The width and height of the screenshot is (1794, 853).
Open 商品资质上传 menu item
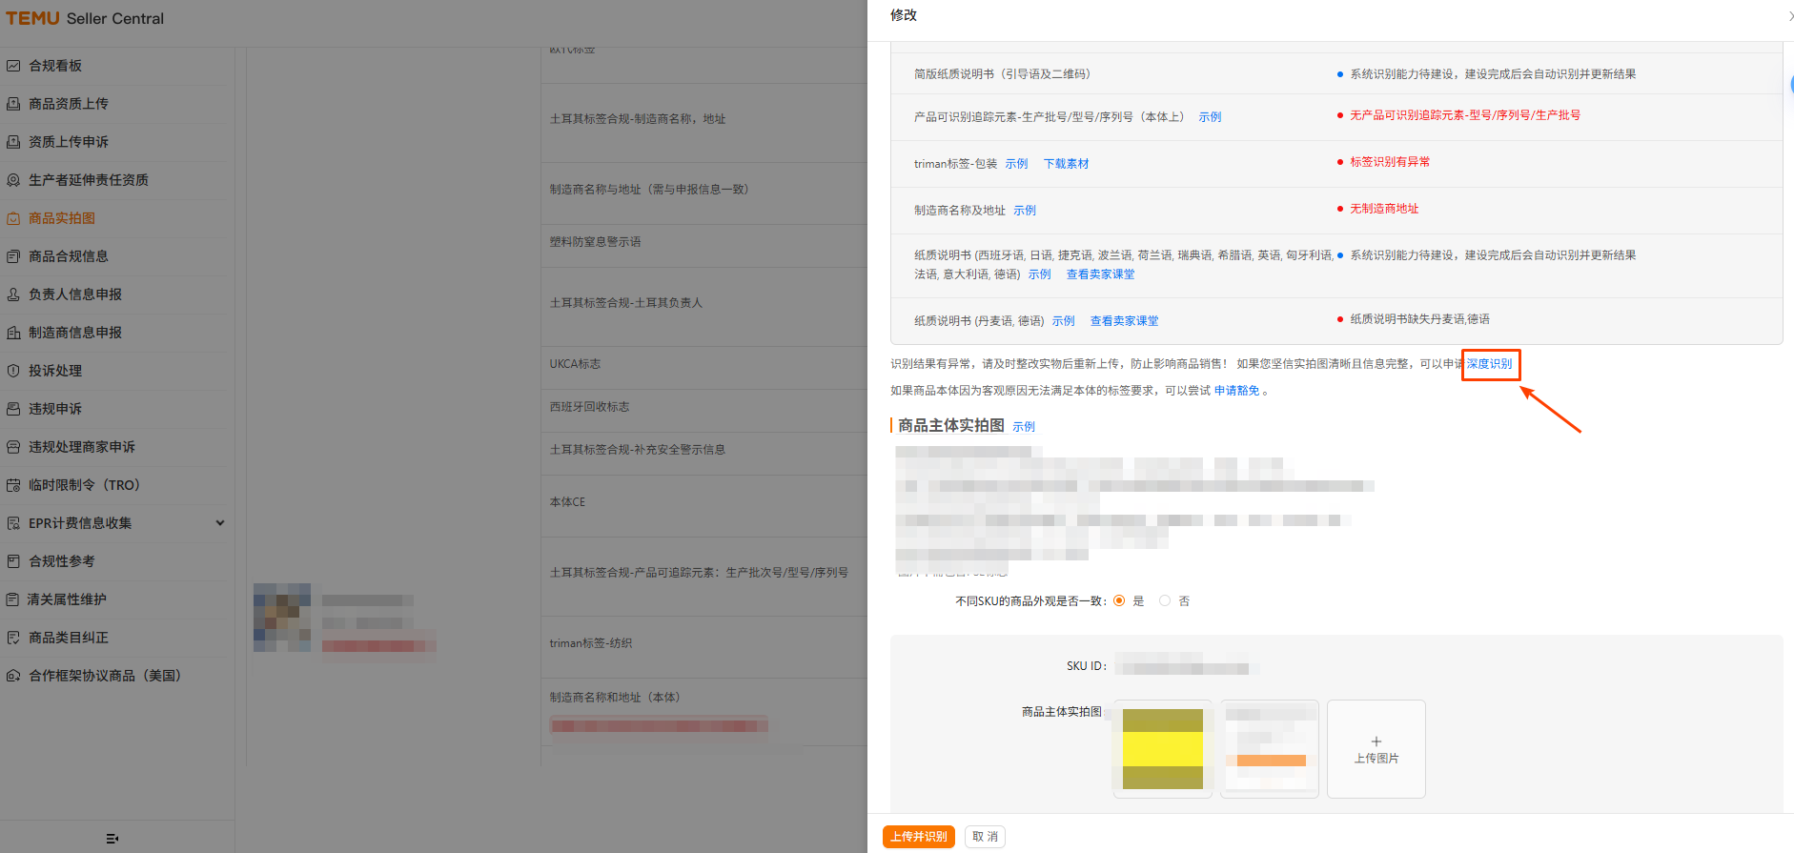click(x=69, y=104)
